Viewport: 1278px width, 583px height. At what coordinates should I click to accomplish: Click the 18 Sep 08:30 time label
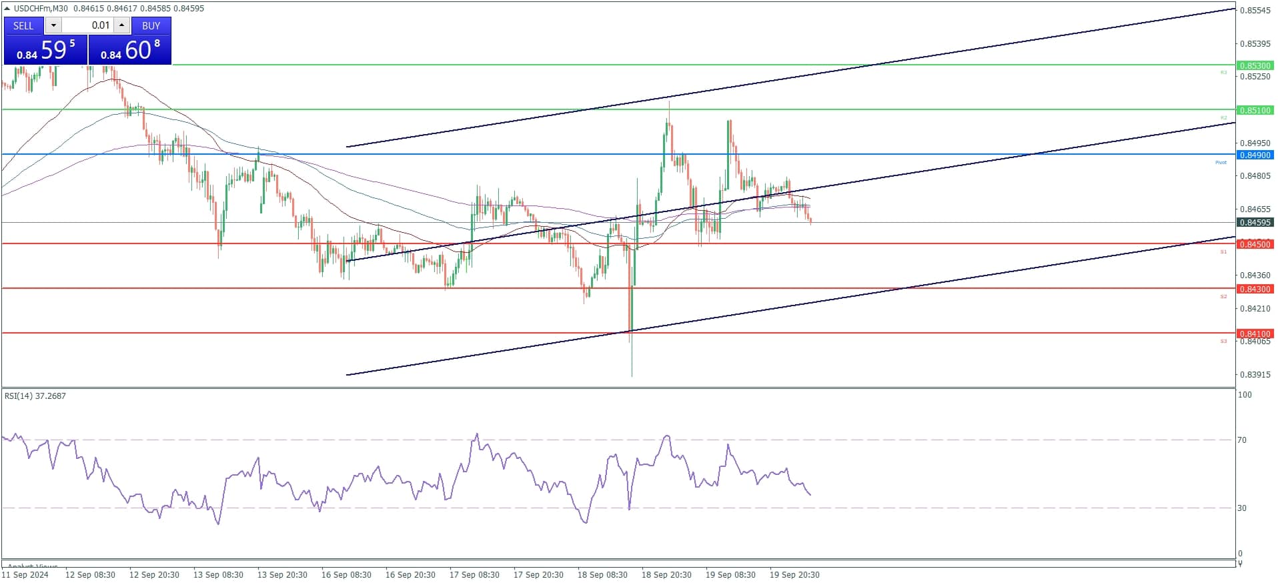click(x=602, y=574)
